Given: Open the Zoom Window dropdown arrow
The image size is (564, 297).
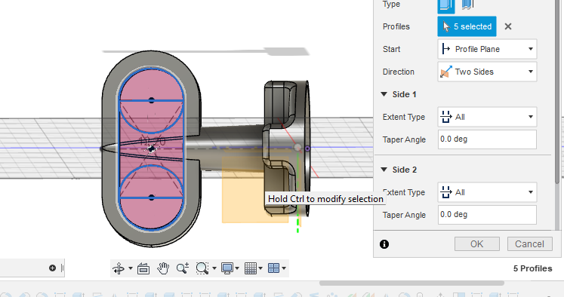Looking at the screenshot, I should coord(214,268).
